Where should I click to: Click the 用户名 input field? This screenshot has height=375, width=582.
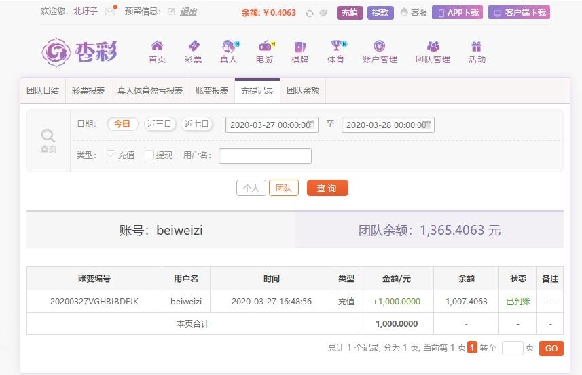(265, 156)
